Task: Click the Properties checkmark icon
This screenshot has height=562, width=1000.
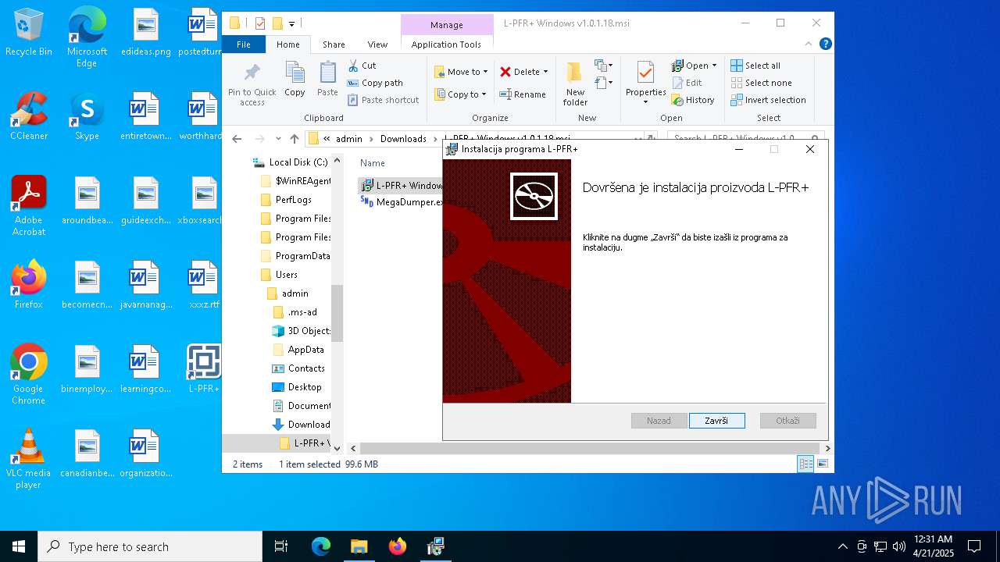Action: 645,73
